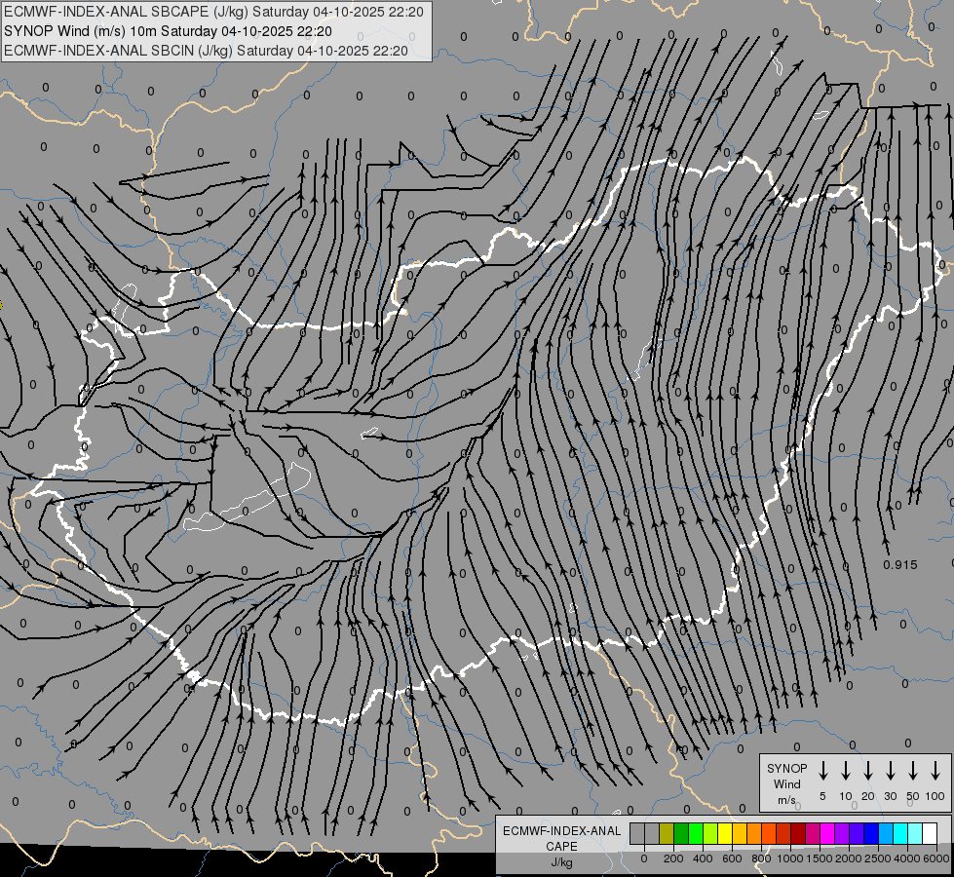The height and width of the screenshot is (877, 954).
Task: Click the SYNOP Wind m/s legend label
Action: 786,783
